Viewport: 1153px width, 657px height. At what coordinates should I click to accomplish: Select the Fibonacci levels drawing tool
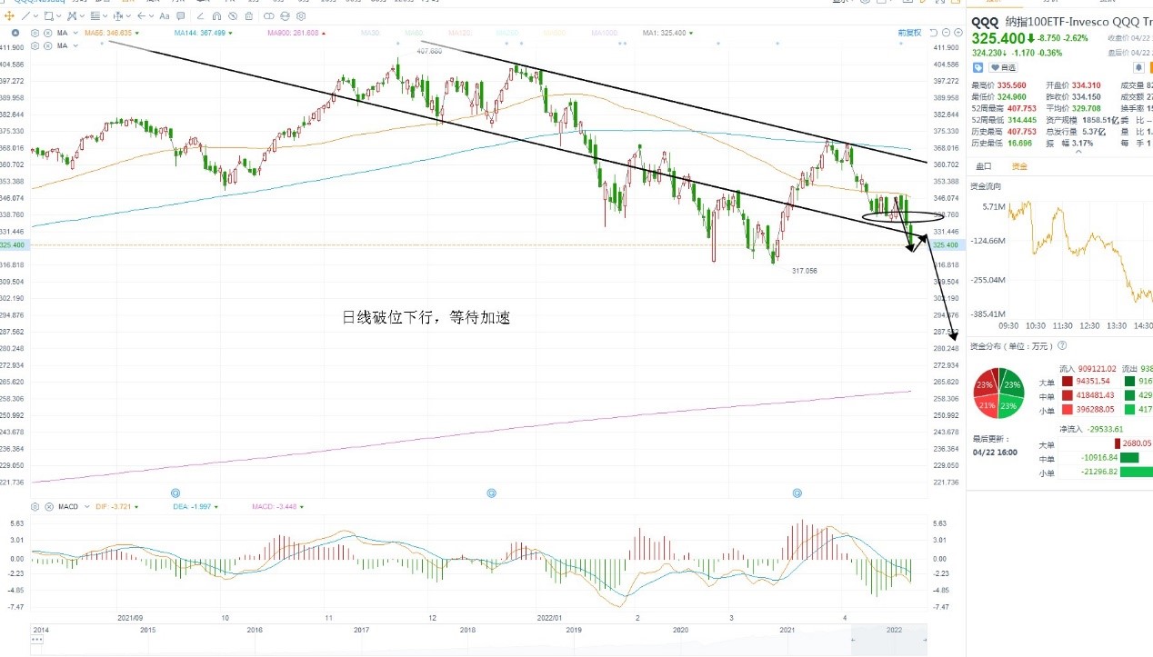[95, 15]
